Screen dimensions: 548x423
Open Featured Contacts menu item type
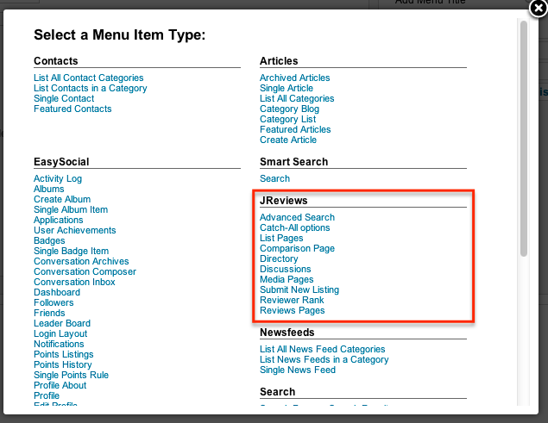pos(72,109)
